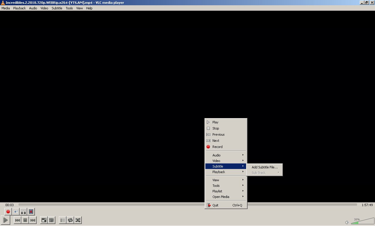
Task: Select Next in the context menu
Action: (226, 141)
